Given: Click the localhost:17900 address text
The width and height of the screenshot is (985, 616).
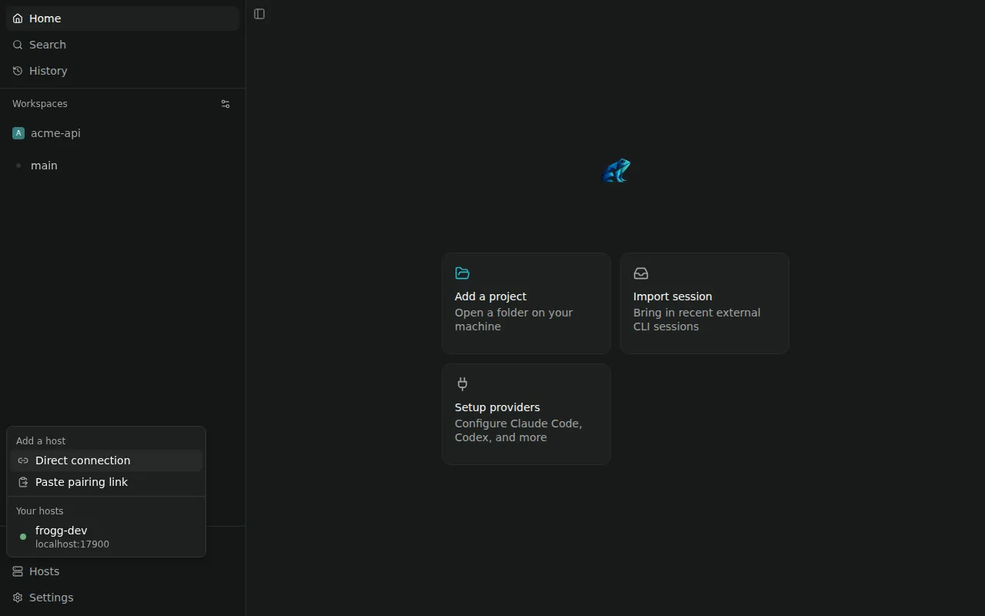Looking at the screenshot, I should click(72, 544).
